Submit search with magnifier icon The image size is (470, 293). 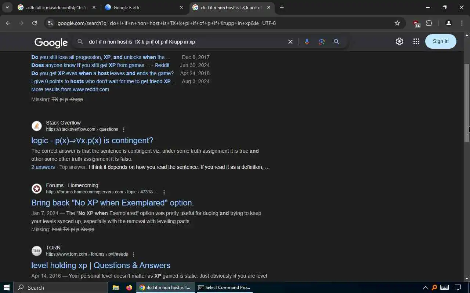336,42
